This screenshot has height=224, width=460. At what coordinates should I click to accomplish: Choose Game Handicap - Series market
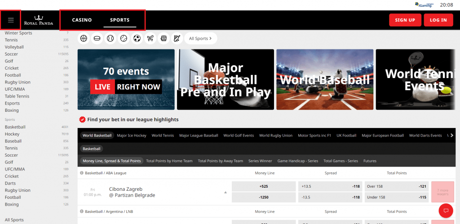[298, 161]
